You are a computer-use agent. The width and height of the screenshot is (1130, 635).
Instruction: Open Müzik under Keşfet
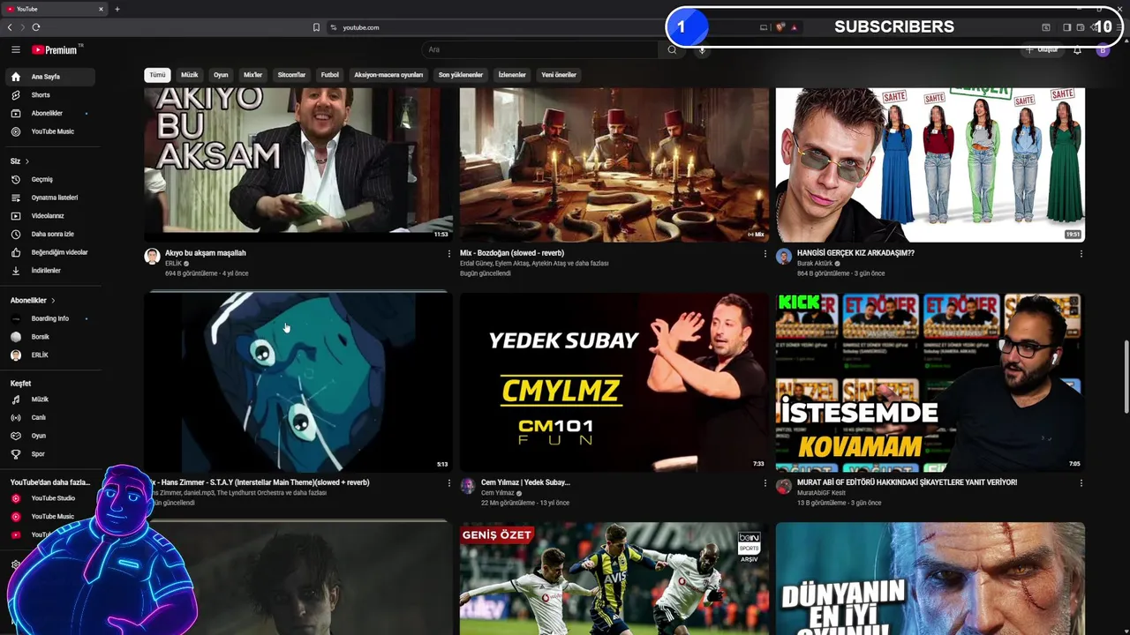point(49,400)
